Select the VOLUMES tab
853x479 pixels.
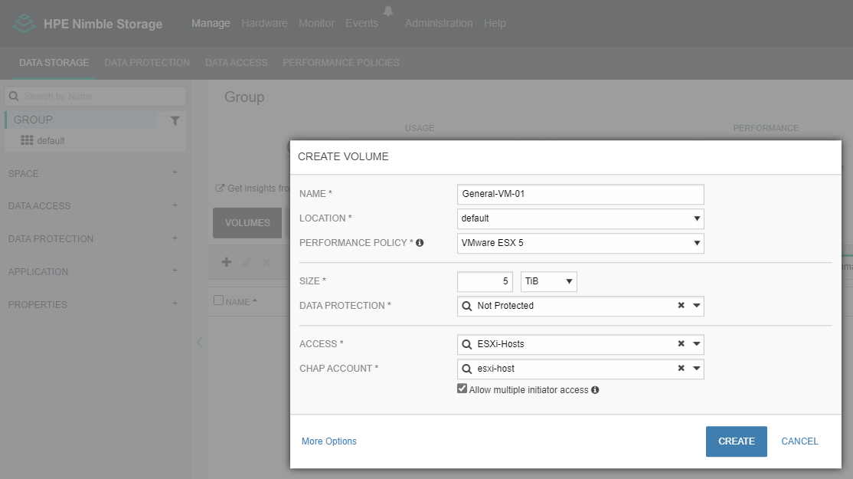247,222
